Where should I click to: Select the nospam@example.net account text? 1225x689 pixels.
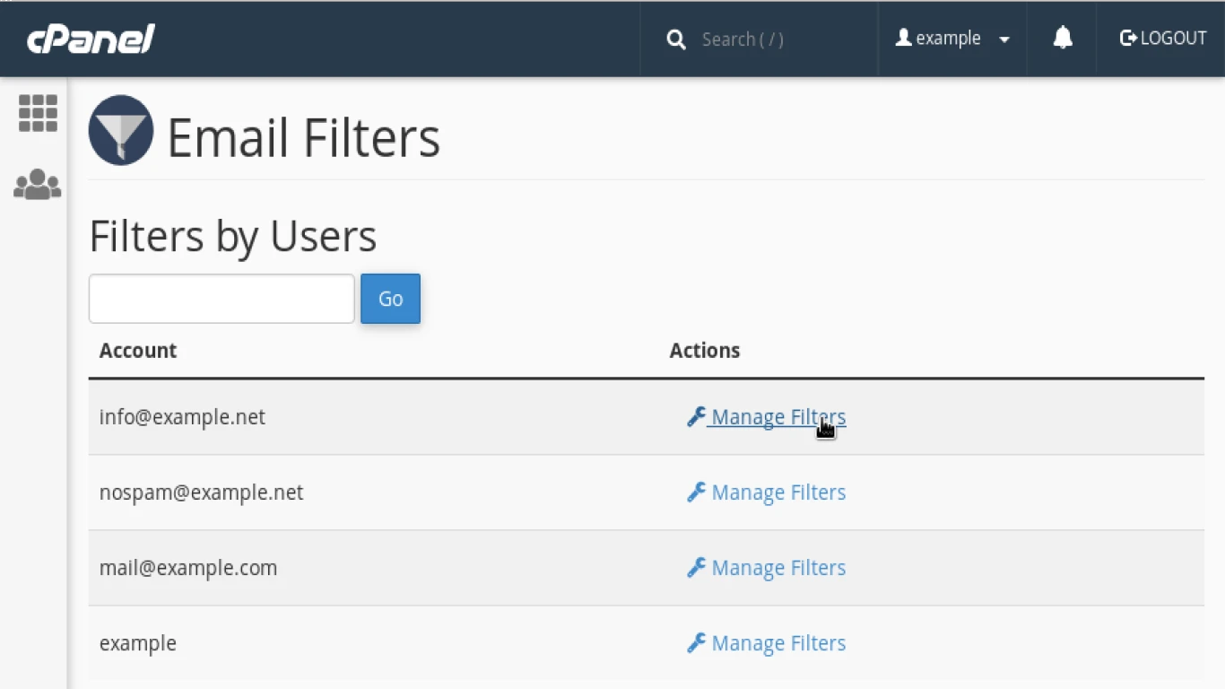click(201, 493)
